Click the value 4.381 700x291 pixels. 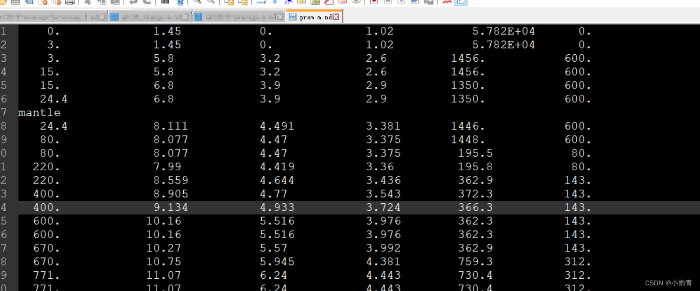click(x=383, y=262)
